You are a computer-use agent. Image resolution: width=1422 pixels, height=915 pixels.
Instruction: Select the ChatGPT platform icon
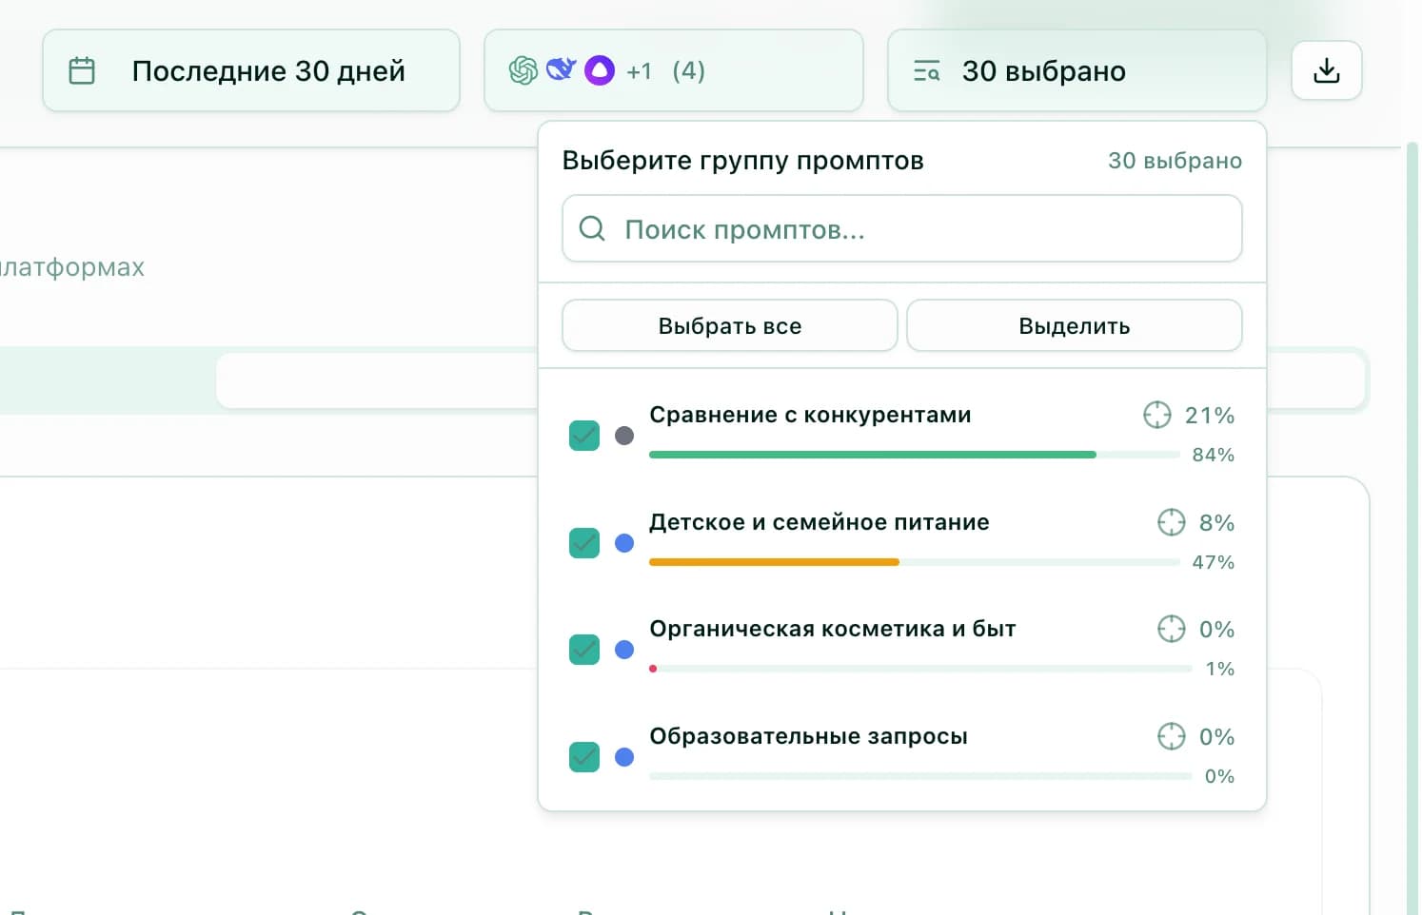click(x=523, y=69)
